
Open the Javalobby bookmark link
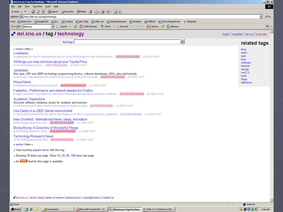(x=21, y=70)
